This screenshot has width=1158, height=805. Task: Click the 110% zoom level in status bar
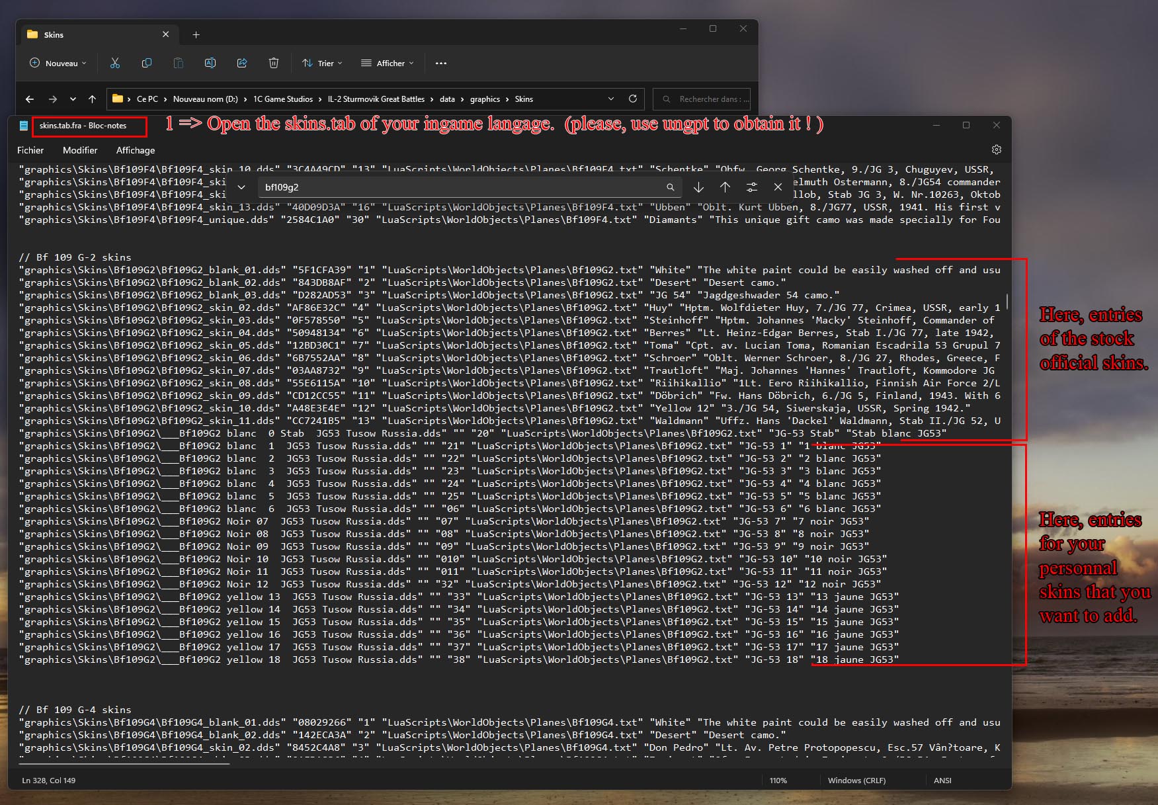pyautogui.click(x=778, y=781)
